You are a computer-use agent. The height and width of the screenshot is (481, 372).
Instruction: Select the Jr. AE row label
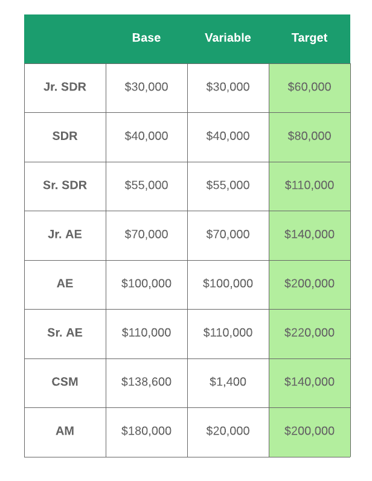click(x=65, y=235)
